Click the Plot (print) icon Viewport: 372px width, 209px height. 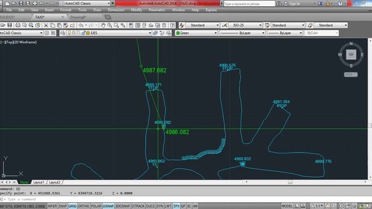(x=18, y=25)
